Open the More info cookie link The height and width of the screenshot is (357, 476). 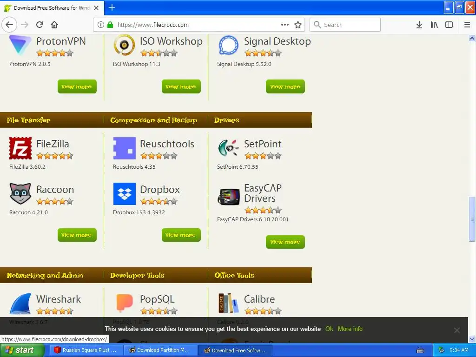[x=350, y=329]
